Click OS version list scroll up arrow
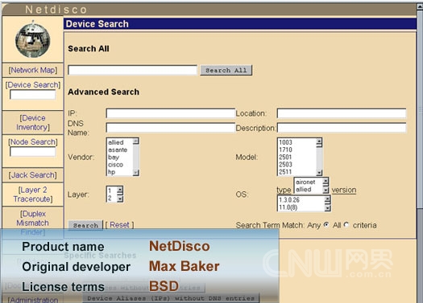The height and width of the screenshot is (303, 423). (327, 199)
